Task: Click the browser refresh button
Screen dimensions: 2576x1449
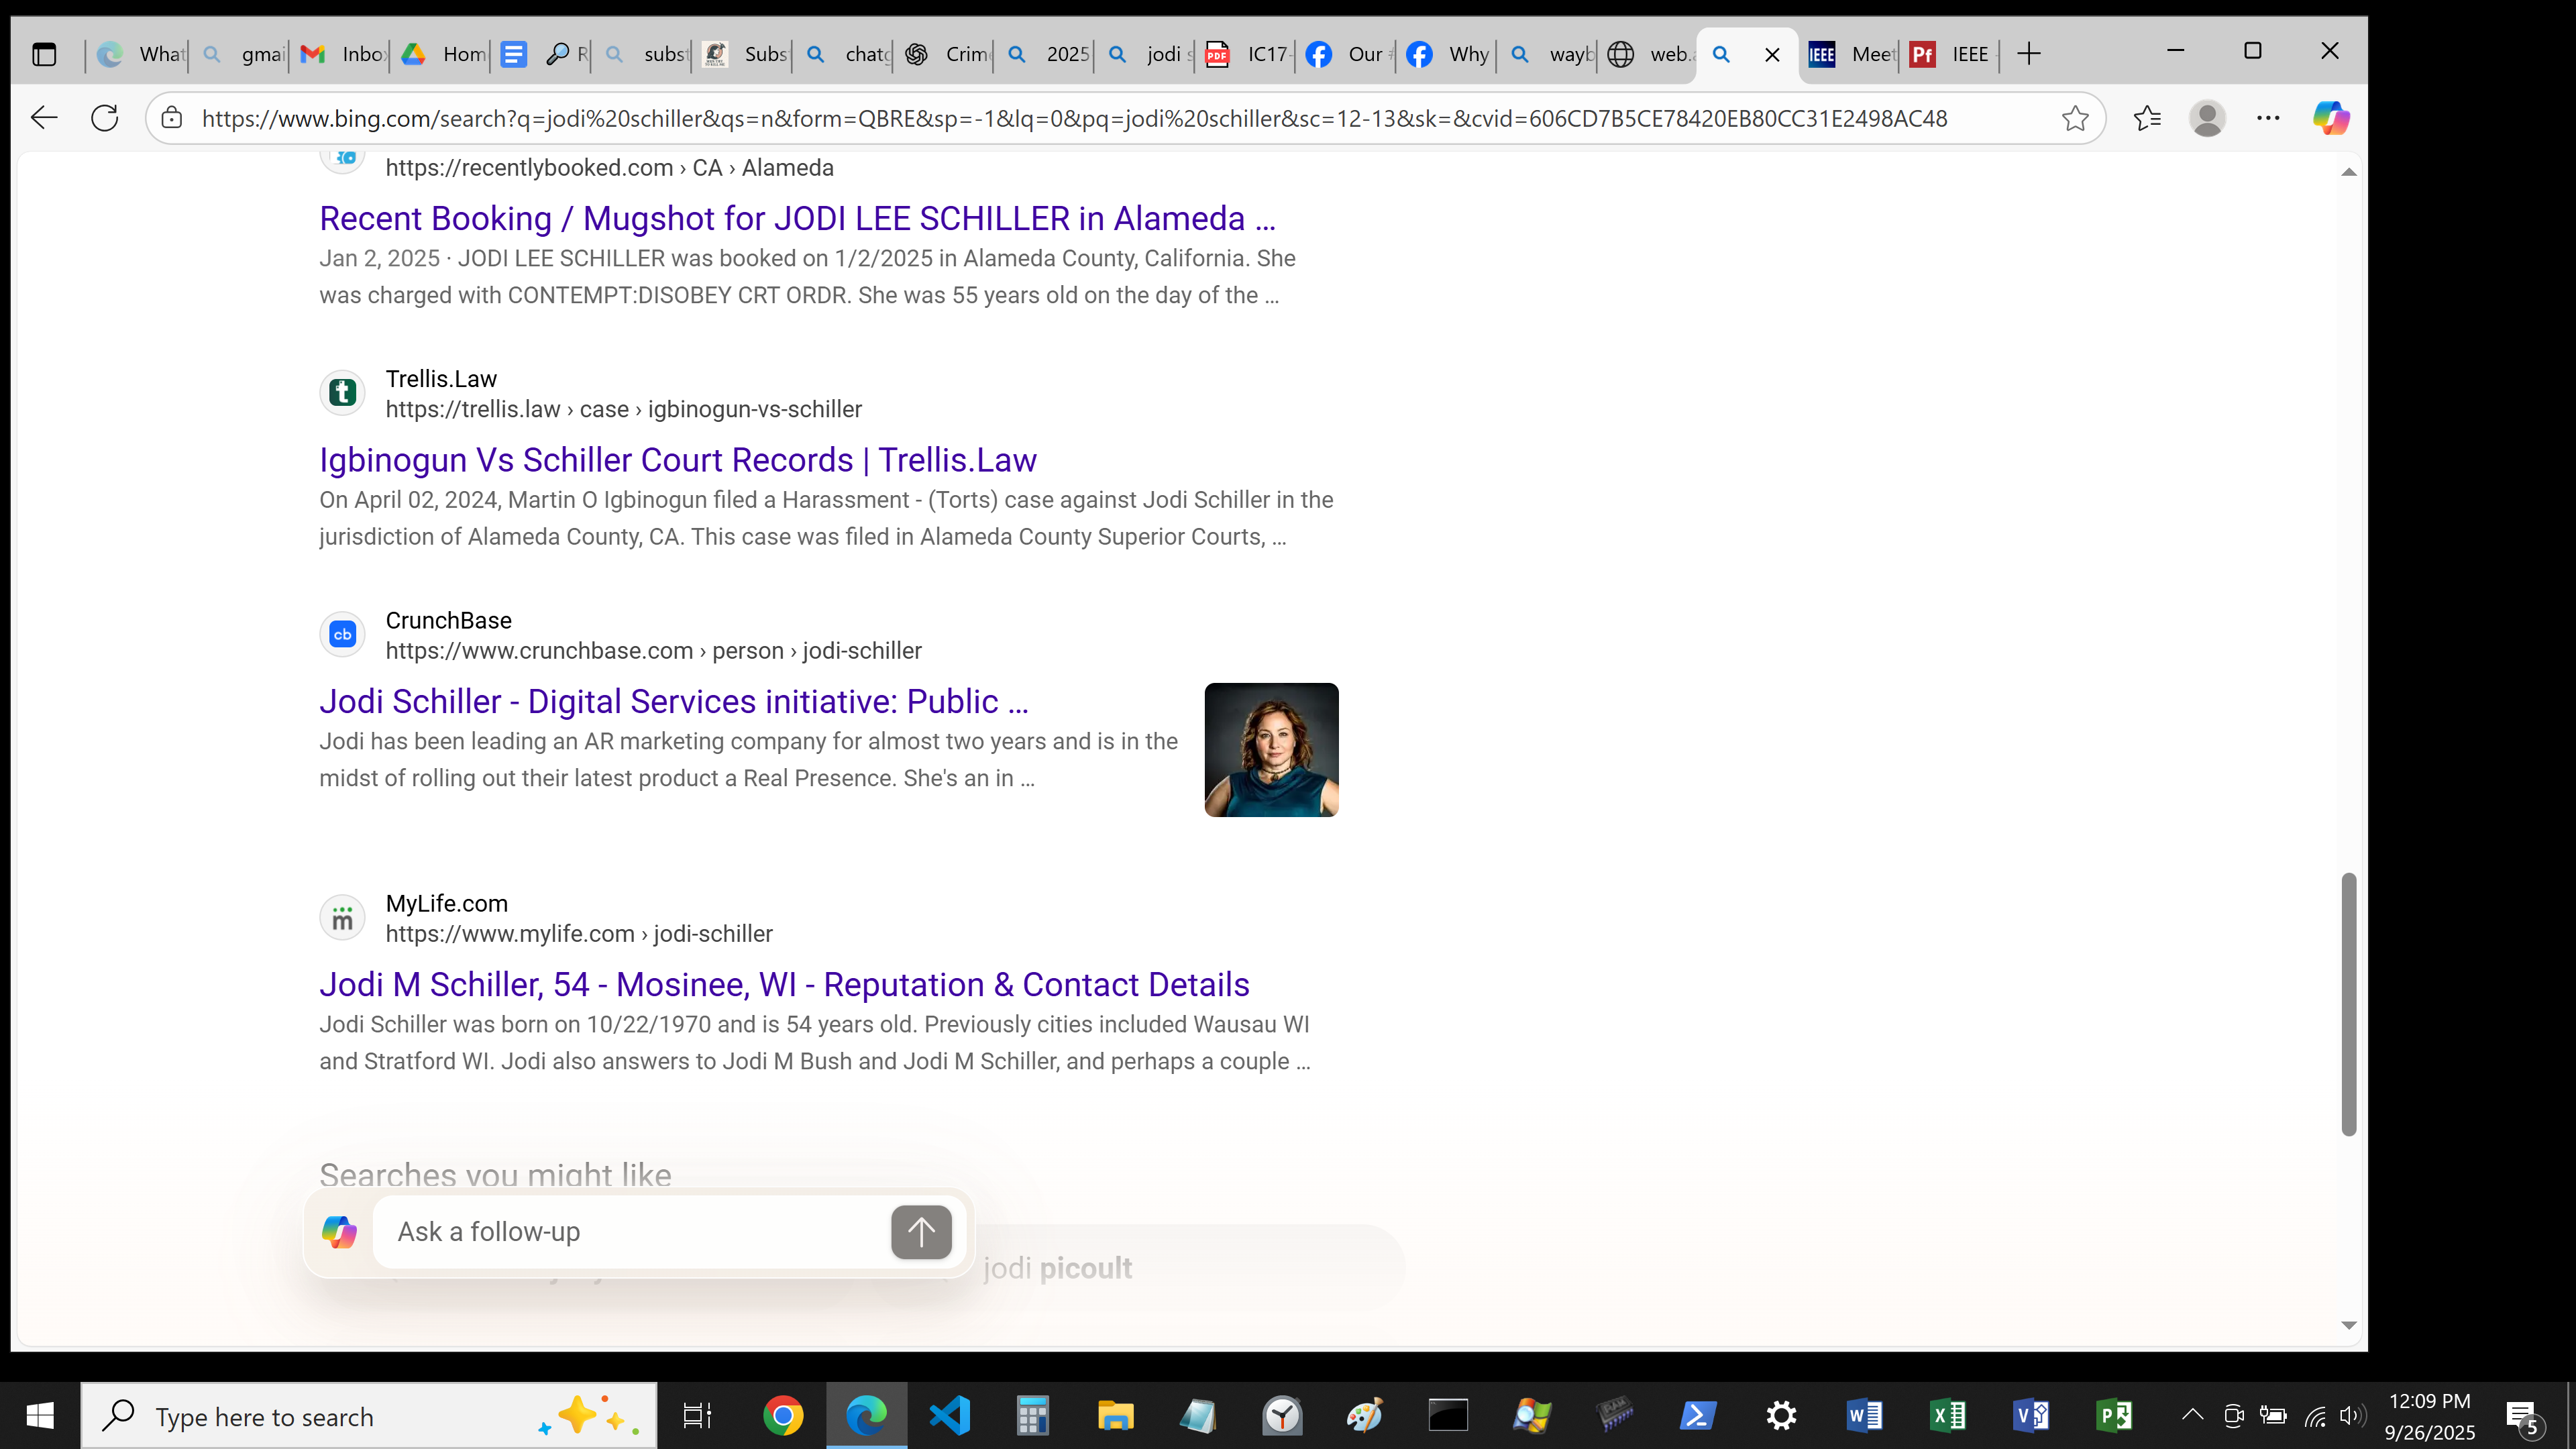Action: click(104, 118)
